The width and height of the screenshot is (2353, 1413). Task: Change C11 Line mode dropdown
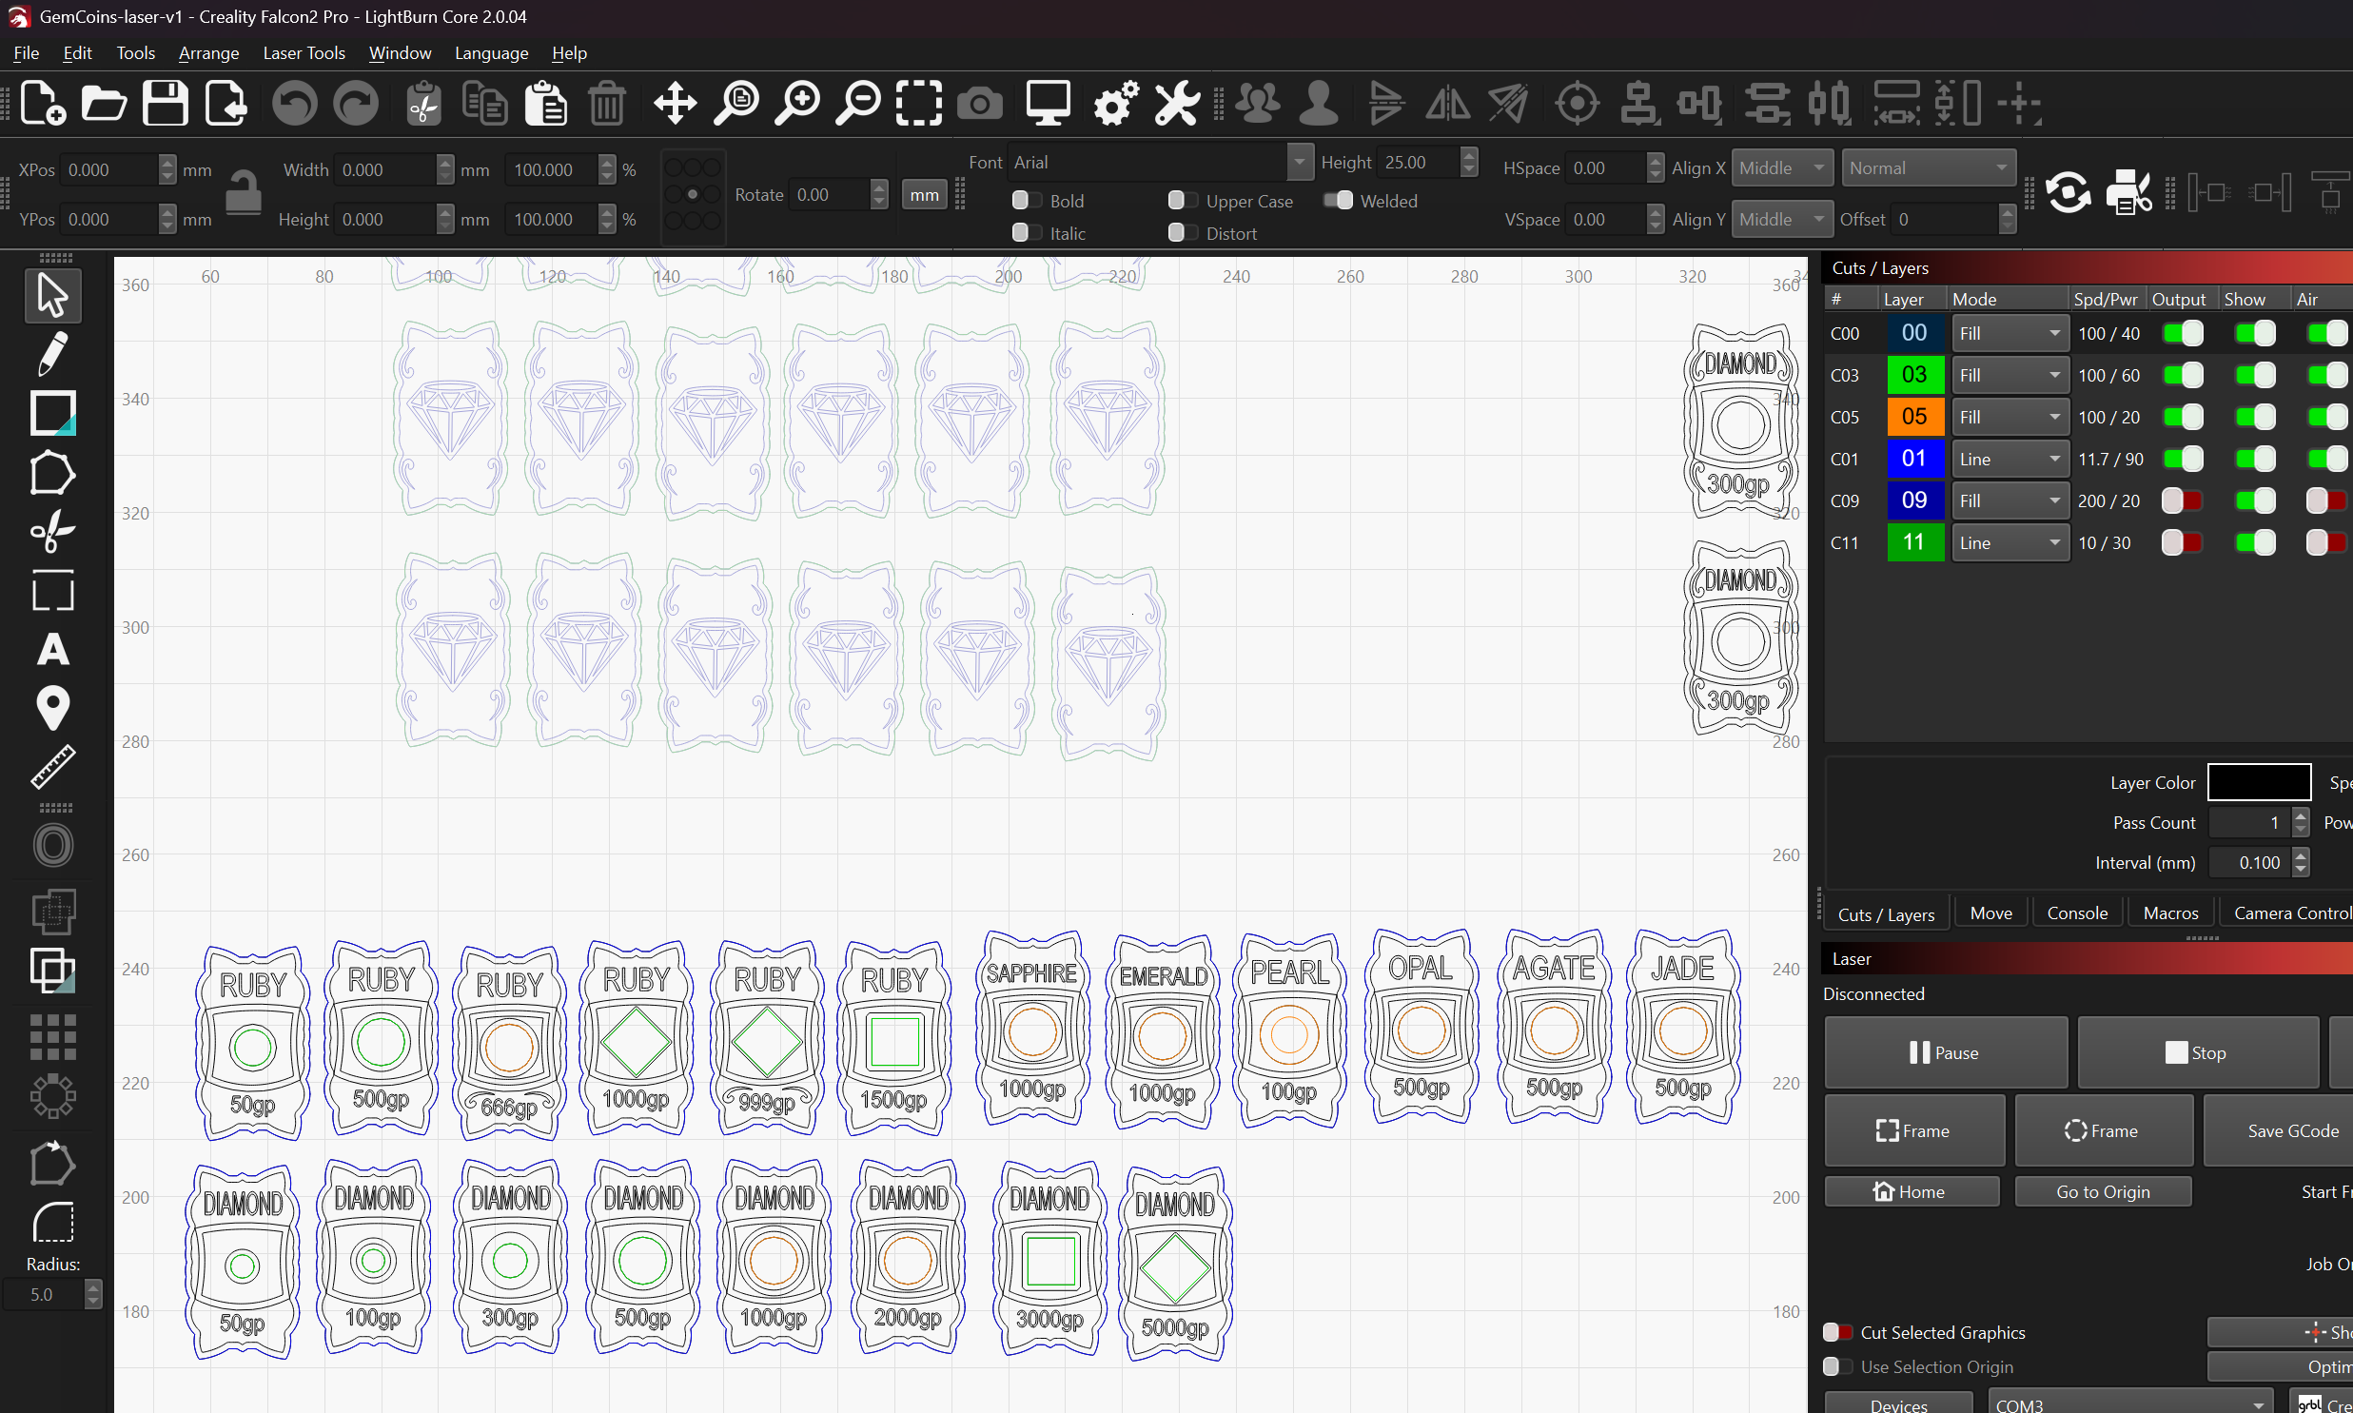coord(2010,542)
